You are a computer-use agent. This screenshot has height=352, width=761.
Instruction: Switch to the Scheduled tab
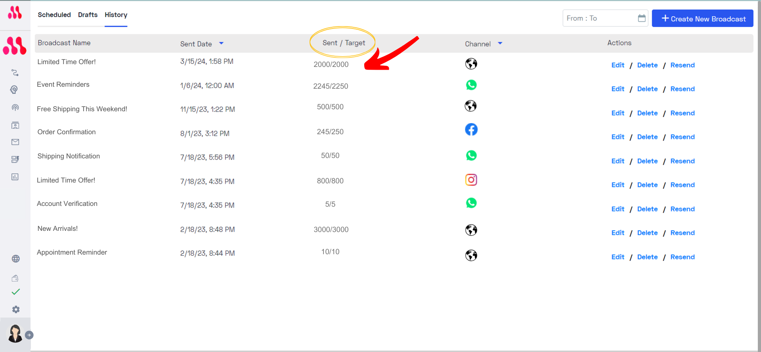click(54, 15)
